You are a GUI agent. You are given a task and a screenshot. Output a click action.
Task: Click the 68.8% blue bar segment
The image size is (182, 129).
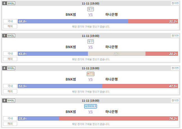point(73,21)
